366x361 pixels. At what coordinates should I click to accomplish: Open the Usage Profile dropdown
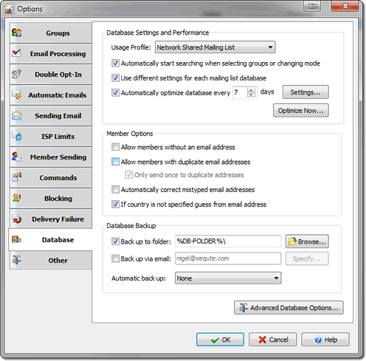pyautogui.click(x=215, y=47)
